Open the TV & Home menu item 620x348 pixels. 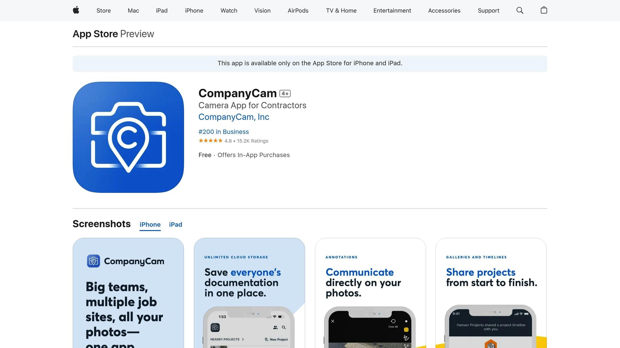(x=341, y=11)
